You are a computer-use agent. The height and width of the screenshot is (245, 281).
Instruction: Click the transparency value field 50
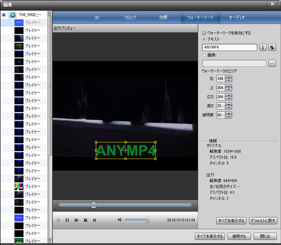221,115
